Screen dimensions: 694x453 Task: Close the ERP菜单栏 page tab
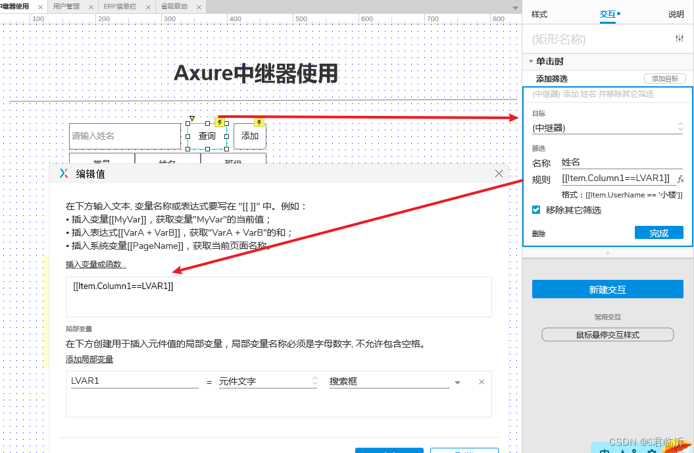(148, 7)
